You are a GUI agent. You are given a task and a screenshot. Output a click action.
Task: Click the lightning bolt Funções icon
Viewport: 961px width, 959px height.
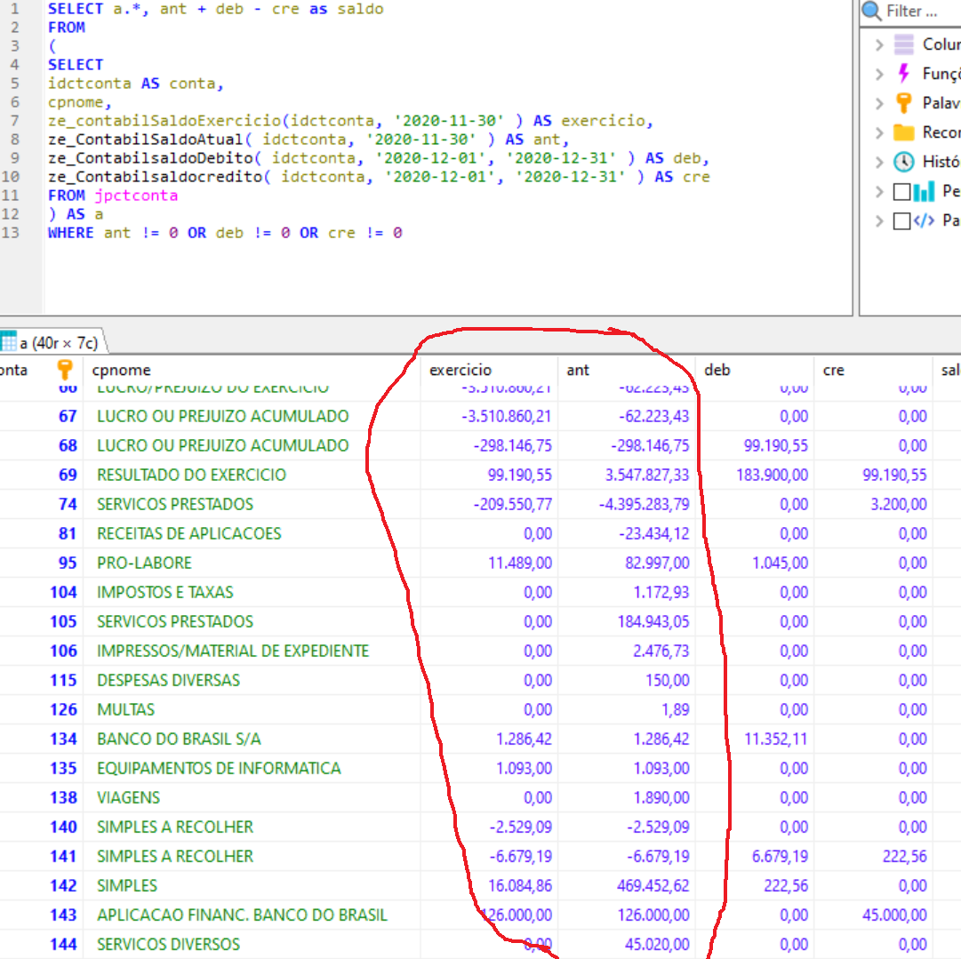click(x=904, y=74)
